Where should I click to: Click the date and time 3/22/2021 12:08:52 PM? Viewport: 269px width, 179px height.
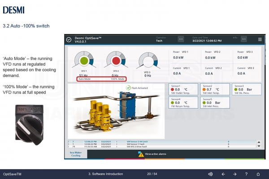tap(207, 41)
